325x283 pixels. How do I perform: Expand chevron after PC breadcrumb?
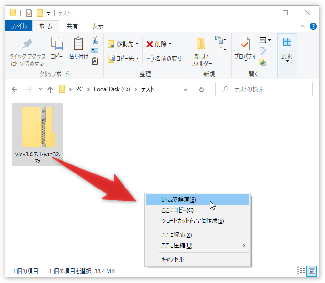[89, 89]
